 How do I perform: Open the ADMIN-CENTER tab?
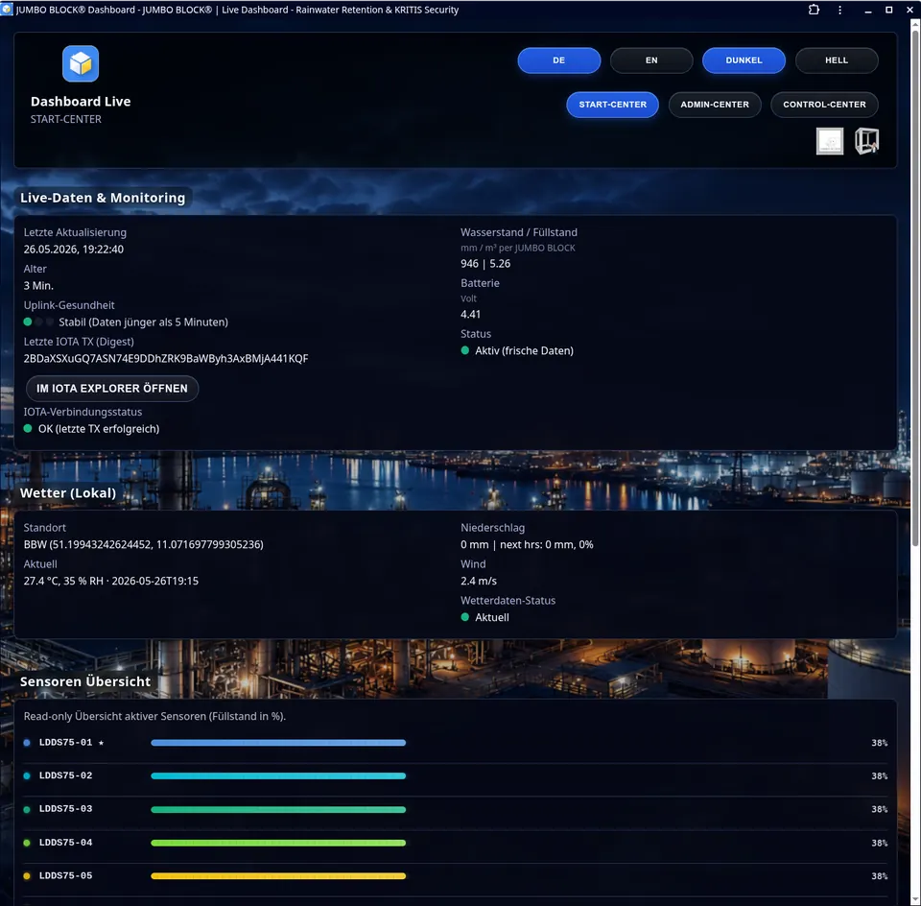tap(715, 105)
